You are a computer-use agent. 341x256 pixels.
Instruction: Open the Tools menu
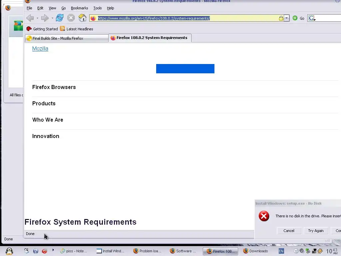click(98, 8)
